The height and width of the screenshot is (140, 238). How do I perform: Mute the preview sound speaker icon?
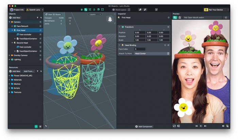[223, 126]
